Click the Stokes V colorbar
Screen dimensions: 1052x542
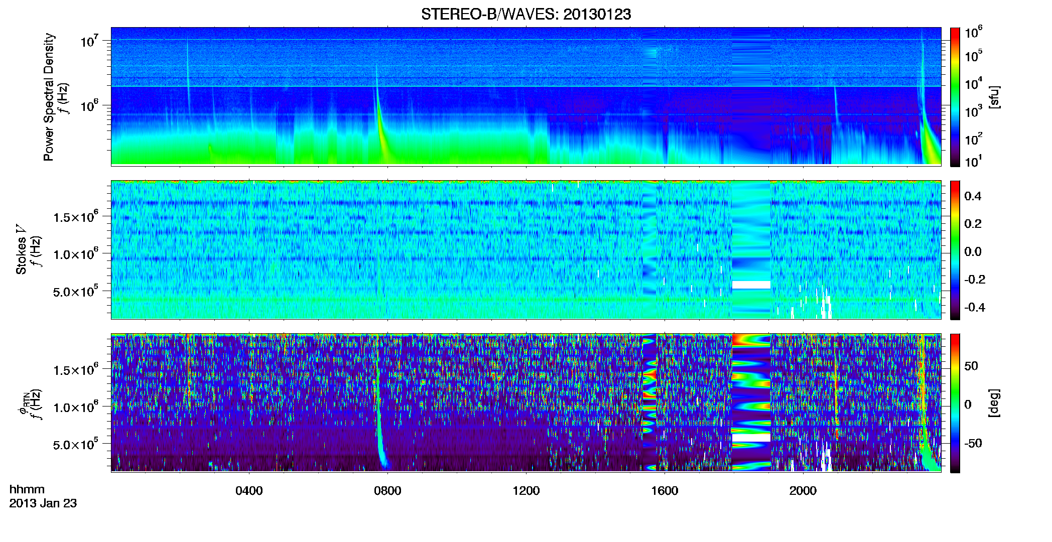click(955, 250)
